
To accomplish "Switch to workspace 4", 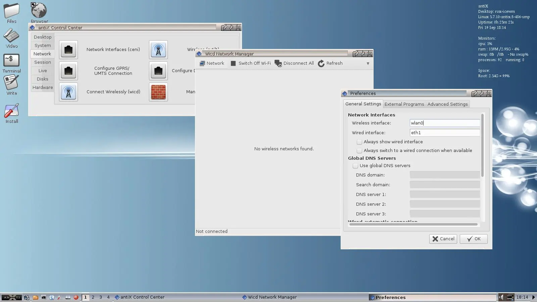I will pyautogui.click(x=108, y=297).
